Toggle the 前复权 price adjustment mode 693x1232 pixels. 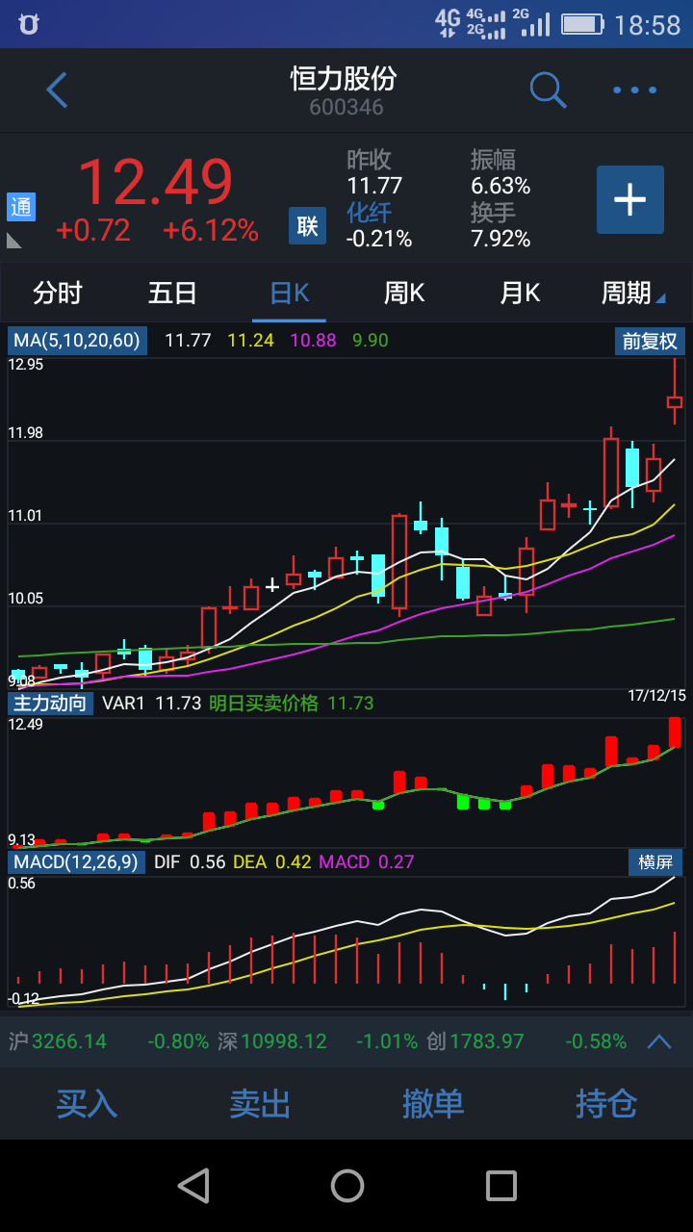point(650,341)
